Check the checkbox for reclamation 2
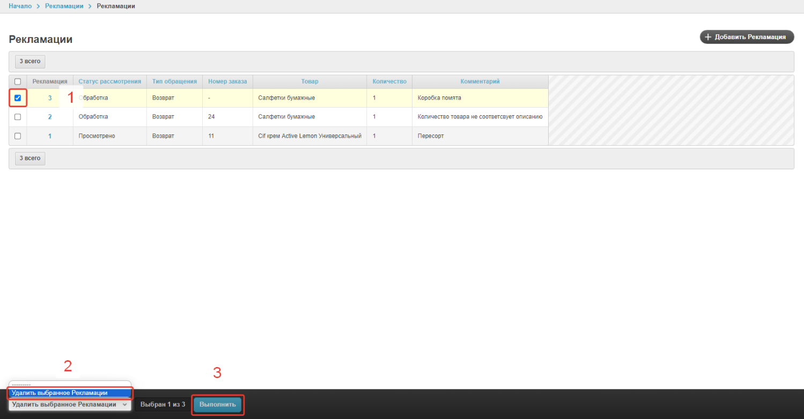Screen dimensions: 804x419 click(18, 117)
